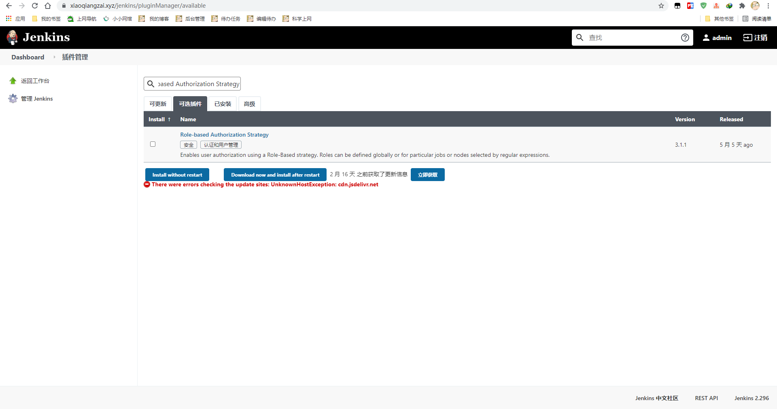The image size is (777, 409).
Task: Click the gear icon for 管理 Jenkins
Action: click(x=13, y=99)
